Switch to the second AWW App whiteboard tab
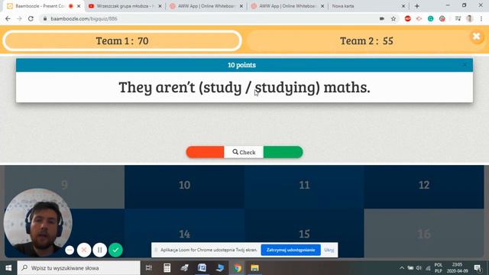Screen dimensions: 489x275 pos(287,6)
